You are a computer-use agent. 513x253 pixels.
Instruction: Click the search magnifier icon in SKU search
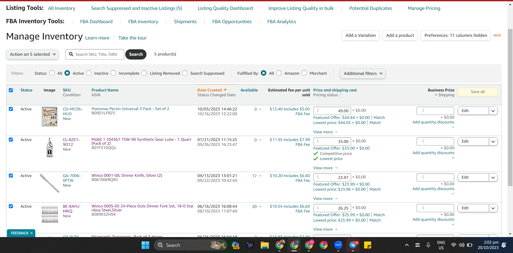click(71, 54)
